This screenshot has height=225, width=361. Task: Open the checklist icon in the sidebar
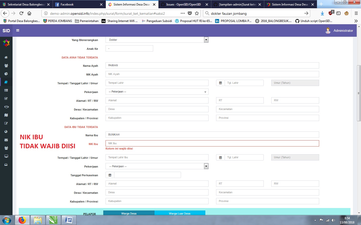(x=6, y=98)
